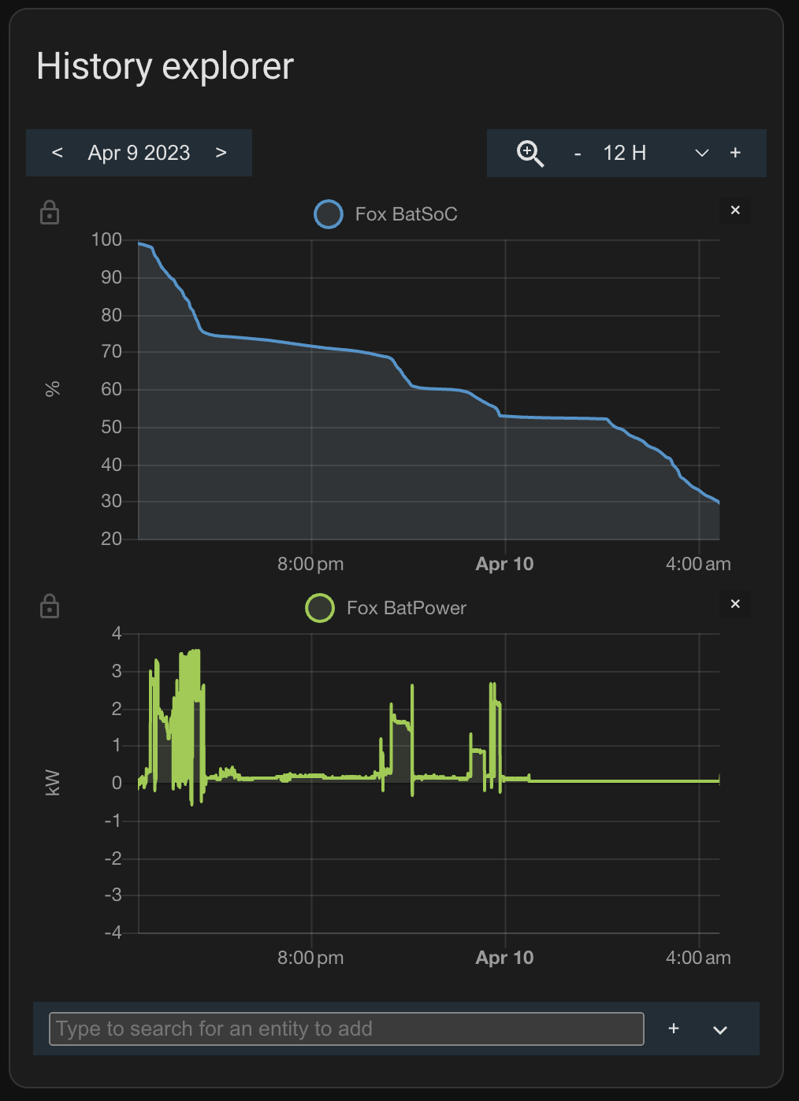Viewport: 799px width, 1101px height.
Task: Toggle Fox BatSoC series visibility circle
Action: [329, 214]
